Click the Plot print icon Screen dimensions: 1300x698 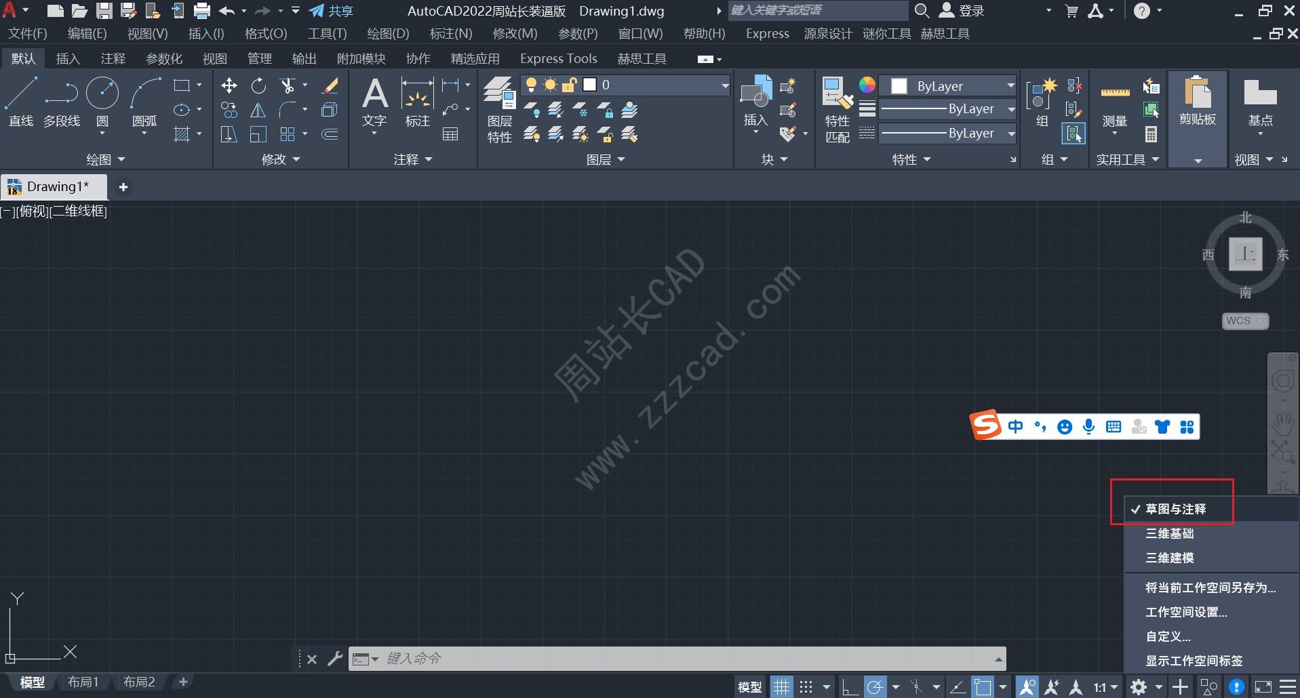[201, 11]
